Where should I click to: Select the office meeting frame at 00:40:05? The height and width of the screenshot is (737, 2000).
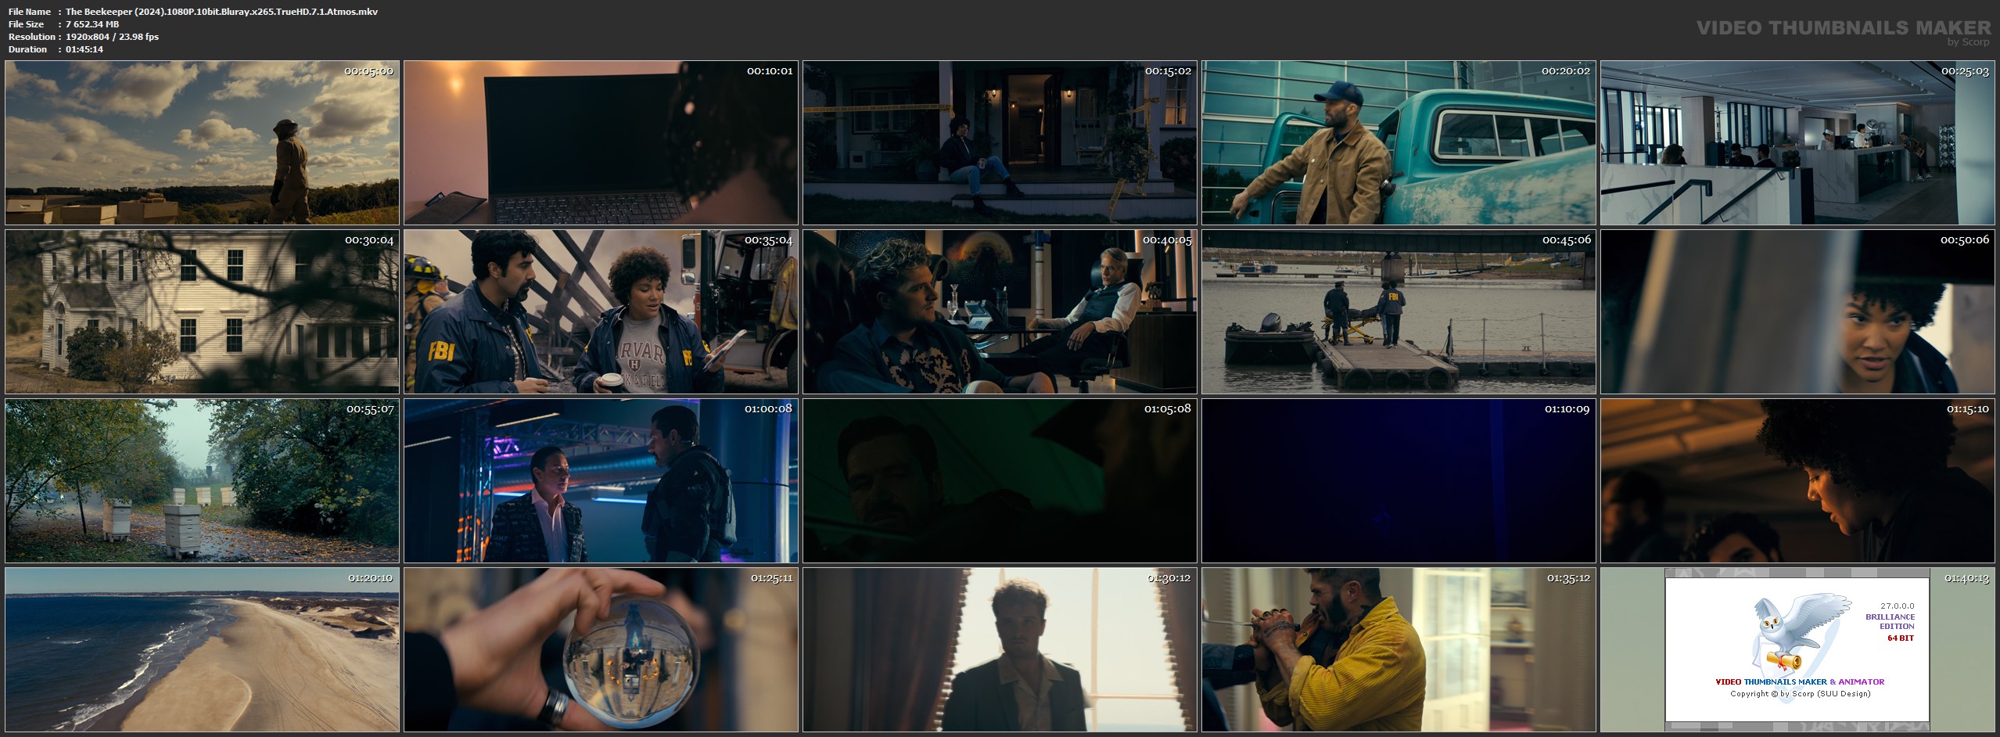pos(1000,311)
